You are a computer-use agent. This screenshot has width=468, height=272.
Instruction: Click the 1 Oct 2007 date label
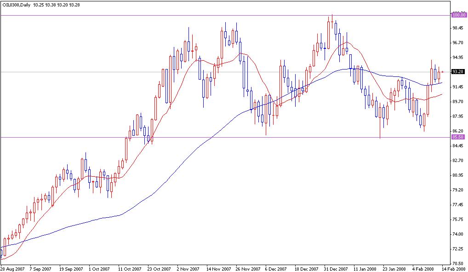[99, 269]
